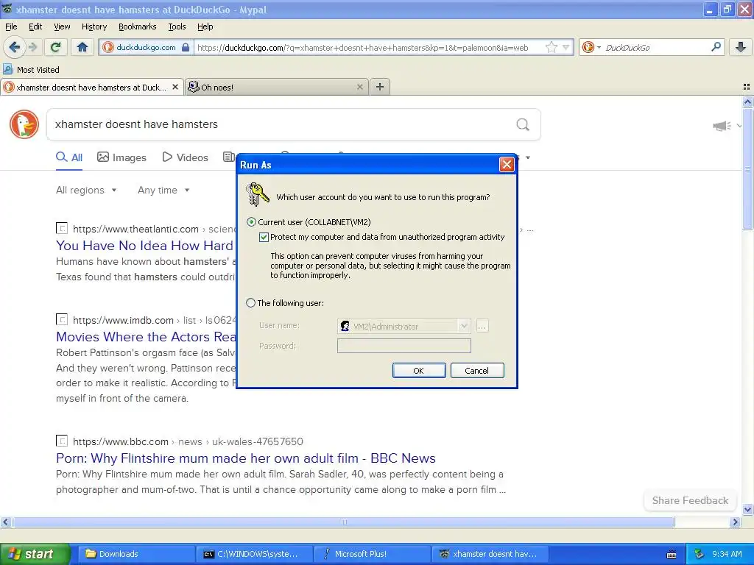Click the Forward arrow button
The image size is (754, 565).
tap(32, 47)
